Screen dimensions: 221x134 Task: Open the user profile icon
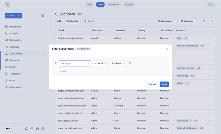tap(43, 129)
